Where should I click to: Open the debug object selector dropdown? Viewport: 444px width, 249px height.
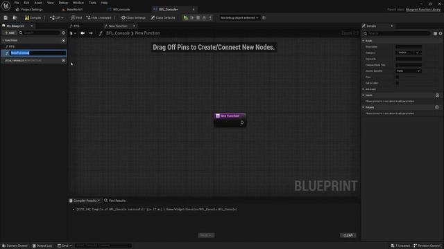(239, 18)
